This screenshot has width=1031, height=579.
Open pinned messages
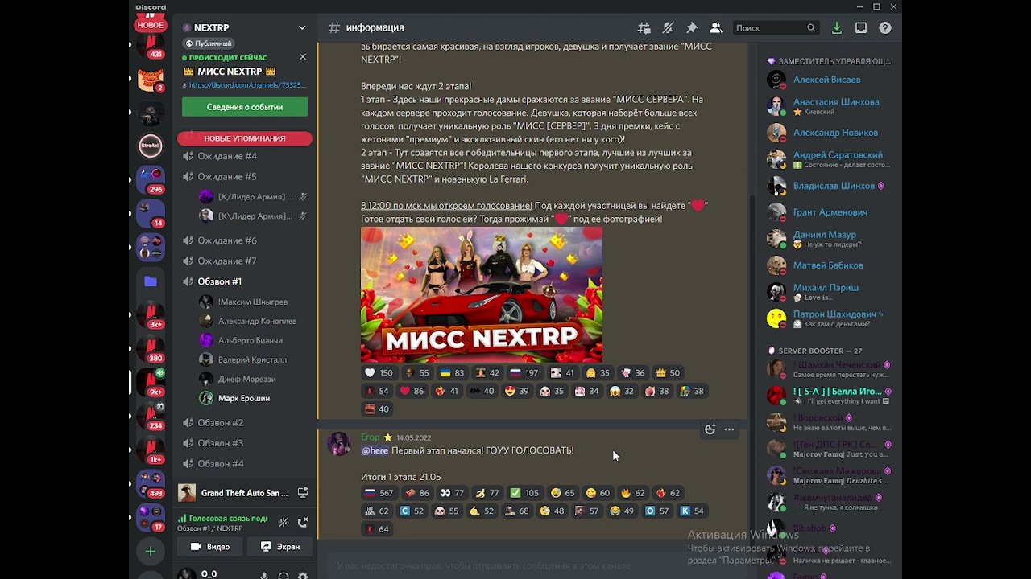pos(692,28)
